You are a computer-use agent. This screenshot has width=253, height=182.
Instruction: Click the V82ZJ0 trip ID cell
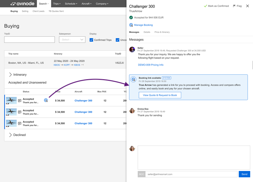[120, 63]
